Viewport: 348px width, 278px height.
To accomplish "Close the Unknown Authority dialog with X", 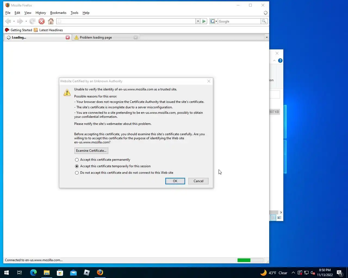I will 209,81.
